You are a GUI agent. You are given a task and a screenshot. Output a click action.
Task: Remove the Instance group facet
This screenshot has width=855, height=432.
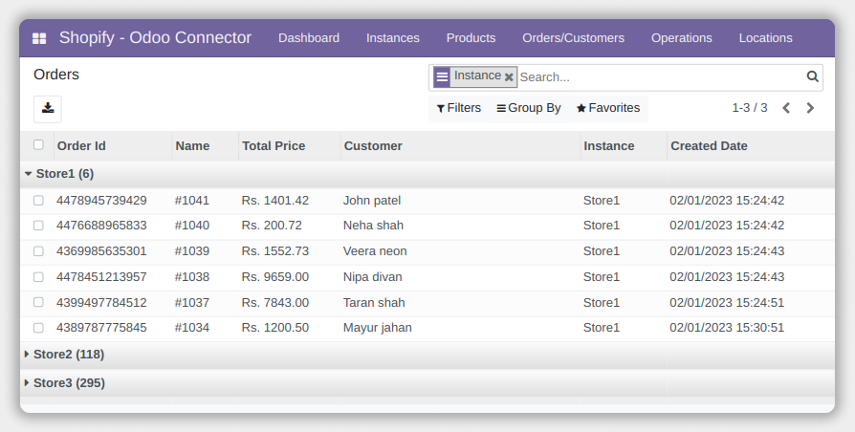click(x=509, y=77)
